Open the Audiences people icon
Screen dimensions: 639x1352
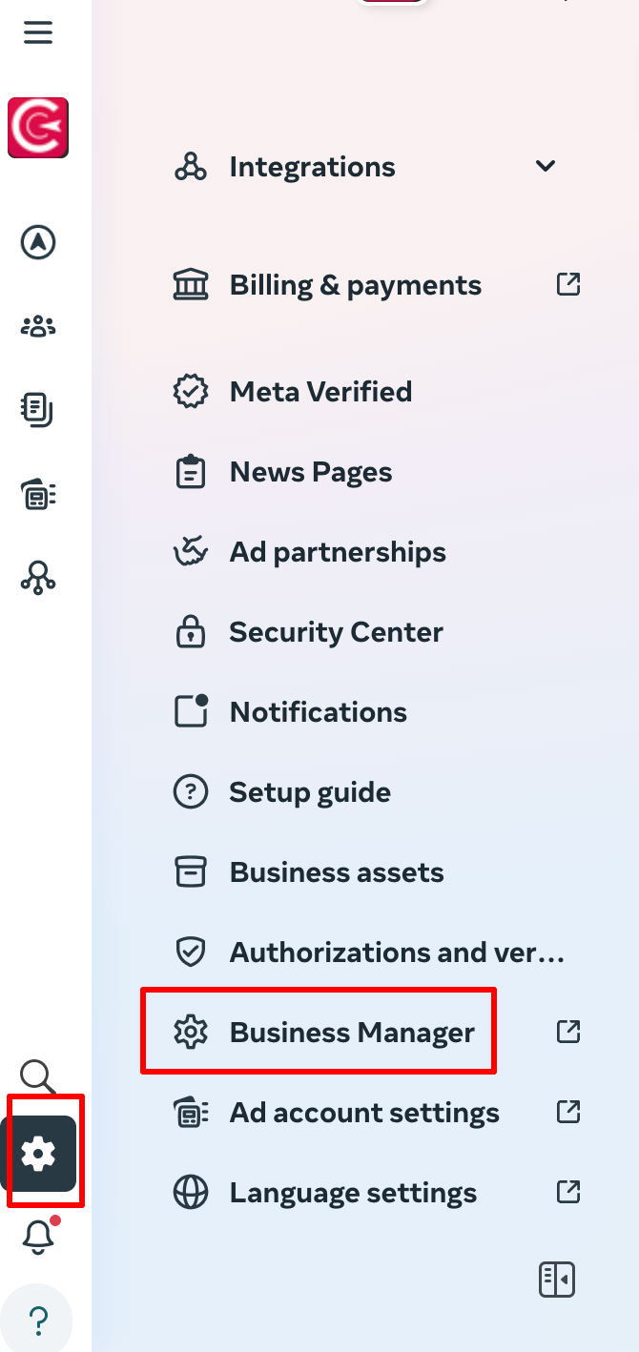(x=37, y=326)
